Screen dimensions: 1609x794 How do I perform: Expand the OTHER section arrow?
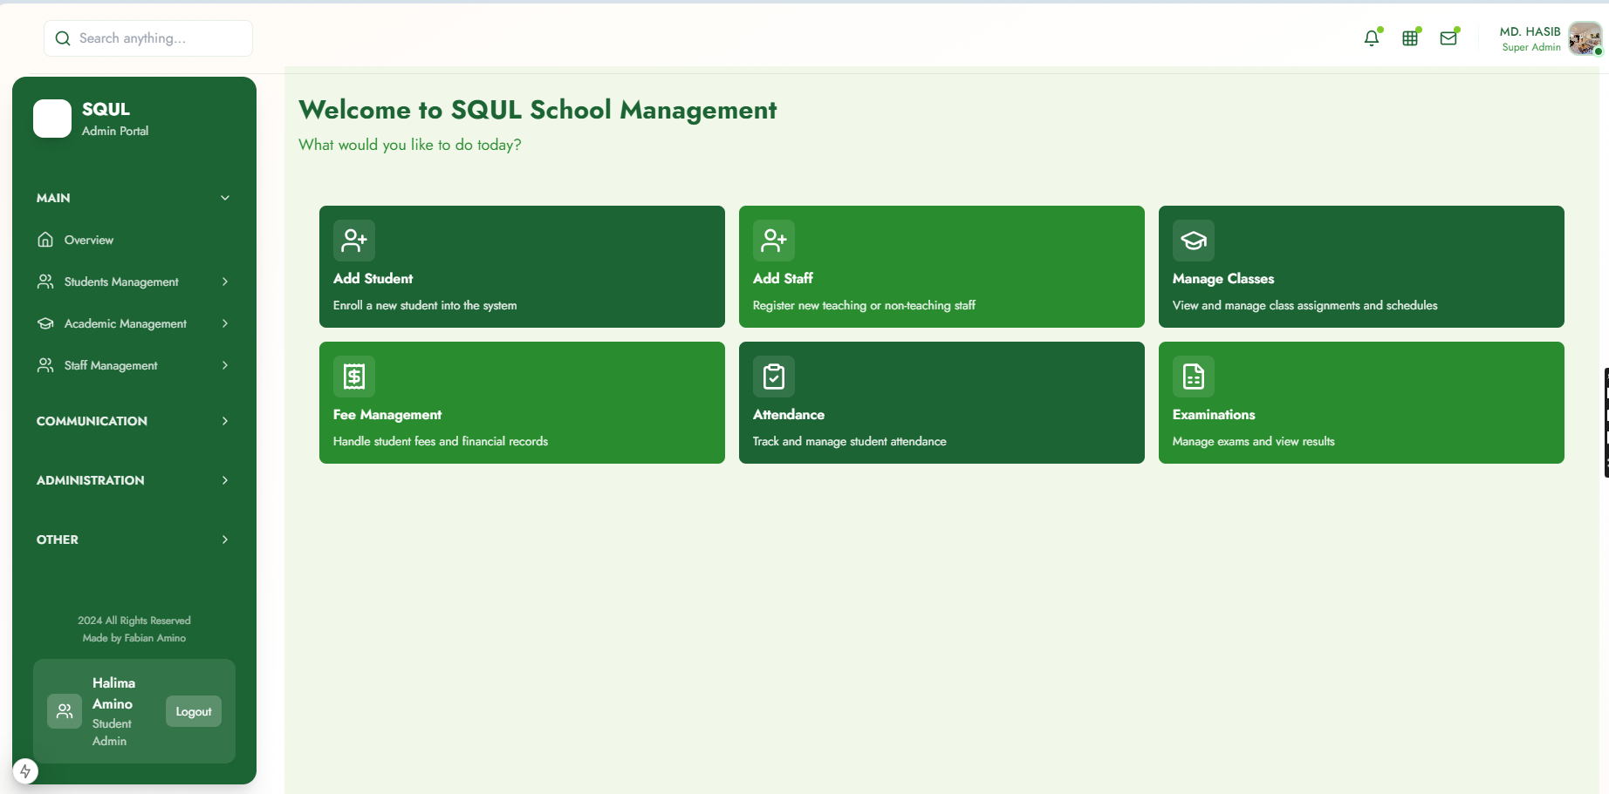click(225, 540)
